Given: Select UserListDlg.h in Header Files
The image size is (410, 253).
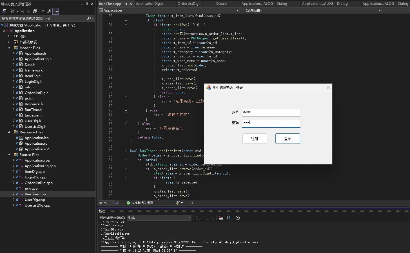Looking at the screenshot, I should [35, 127].
